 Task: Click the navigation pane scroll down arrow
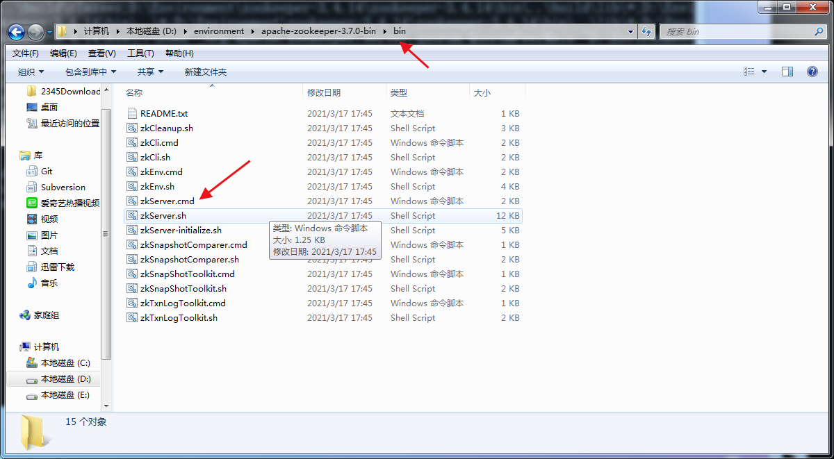point(106,405)
